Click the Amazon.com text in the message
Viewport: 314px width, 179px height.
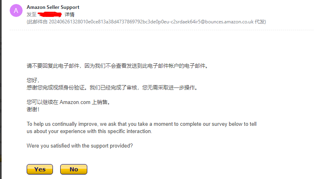coord(75,102)
